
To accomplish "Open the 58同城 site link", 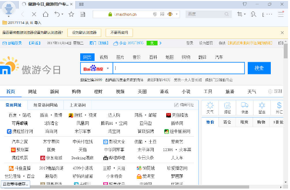I will (145, 168).
